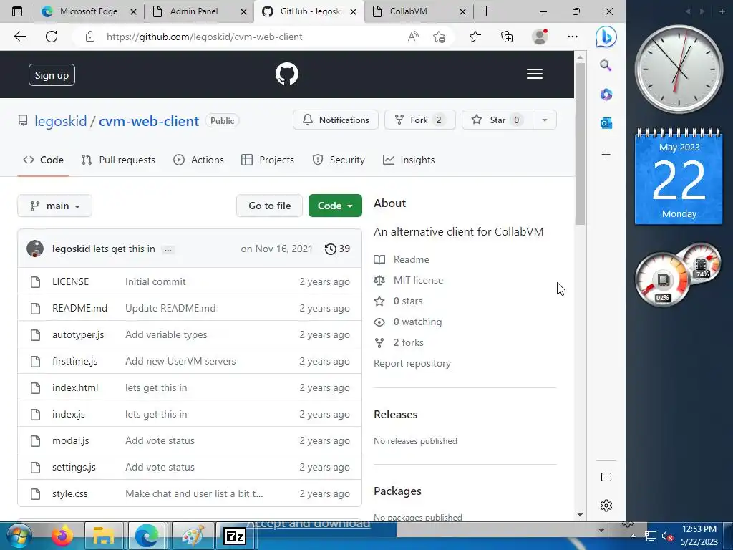Switch to the Admin Panel tab
The height and width of the screenshot is (550, 733).
193,11
